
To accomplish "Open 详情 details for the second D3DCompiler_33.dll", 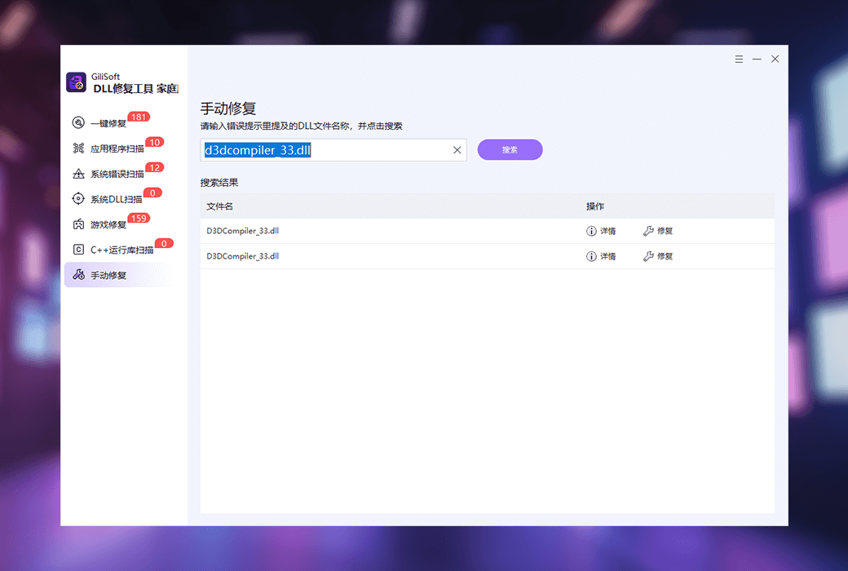I will tap(608, 257).
